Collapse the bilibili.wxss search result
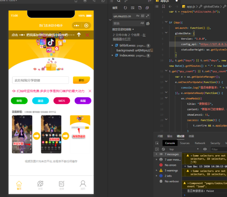Viewport: 227px width, 197px height. click(112, 45)
